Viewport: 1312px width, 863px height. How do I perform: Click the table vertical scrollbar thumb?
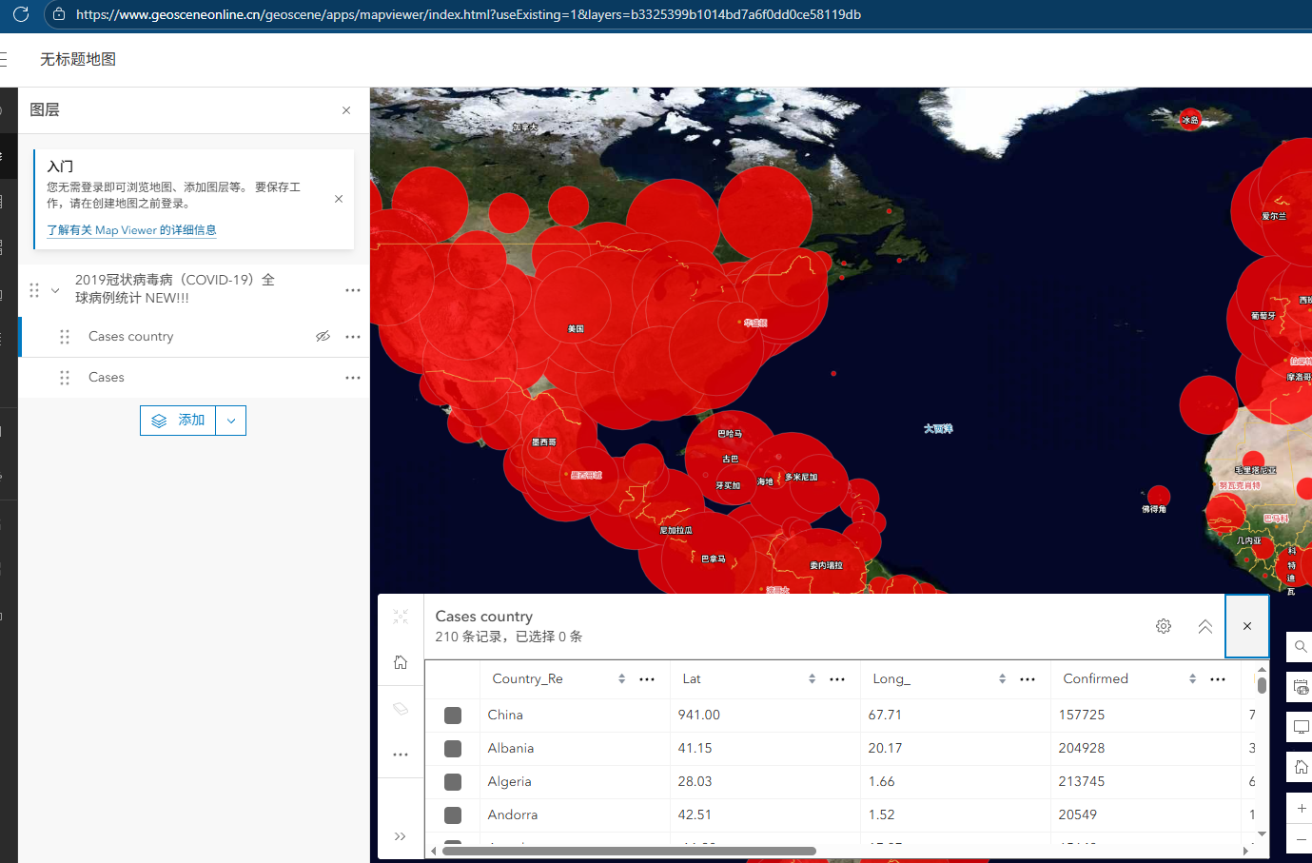[1262, 685]
